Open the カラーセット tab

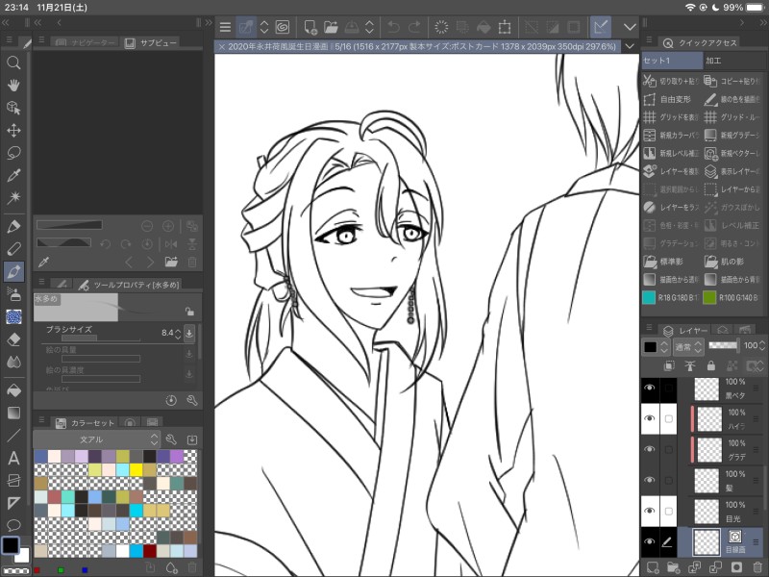pyautogui.click(x=86, y=422)
